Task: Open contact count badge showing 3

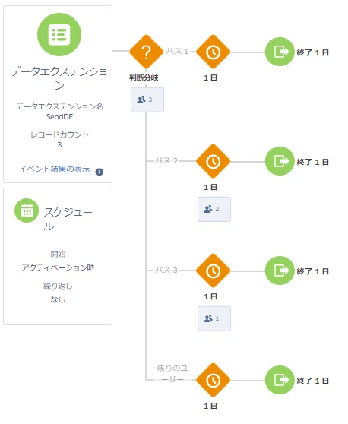Action: tap(147, 100)
